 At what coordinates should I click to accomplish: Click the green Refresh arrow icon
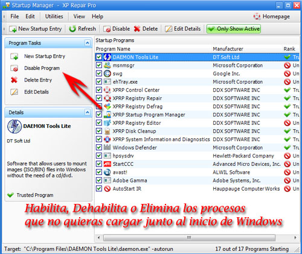click(72, 29)
